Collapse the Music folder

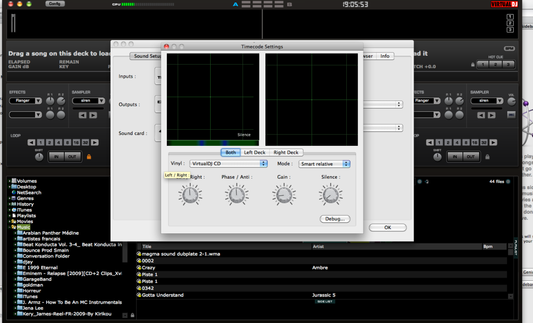pos(9,227)
